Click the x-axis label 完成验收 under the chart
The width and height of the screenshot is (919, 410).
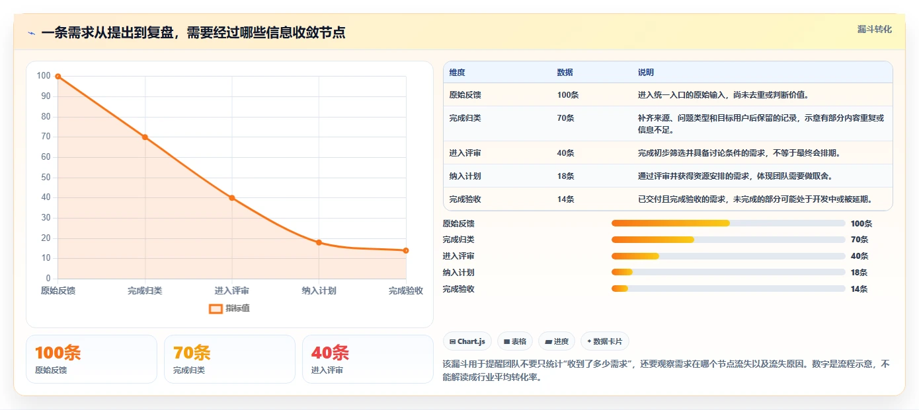406,290
